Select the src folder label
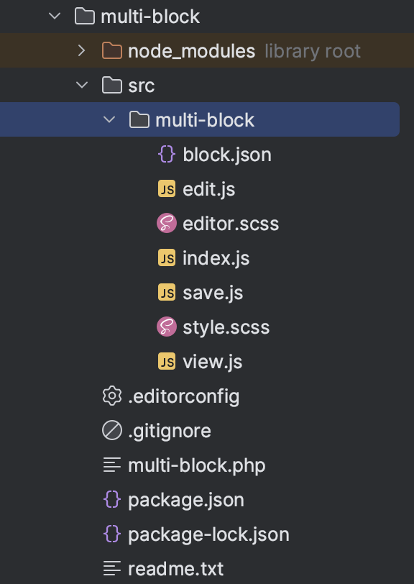Screen dimensions: 414x584 click(141, 86)
